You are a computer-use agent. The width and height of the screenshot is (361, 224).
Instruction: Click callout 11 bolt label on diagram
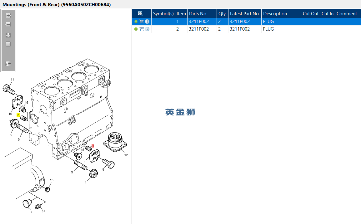(x=12, y=80)
